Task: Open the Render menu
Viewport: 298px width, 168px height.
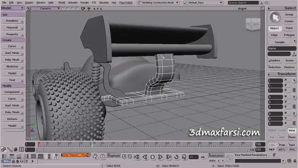Action: (84, 3)
